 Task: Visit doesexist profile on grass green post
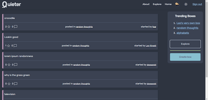click(152, 84)
